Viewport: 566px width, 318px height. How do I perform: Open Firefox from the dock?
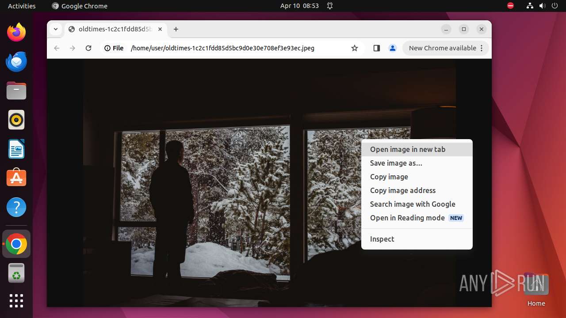pos(16,32)
